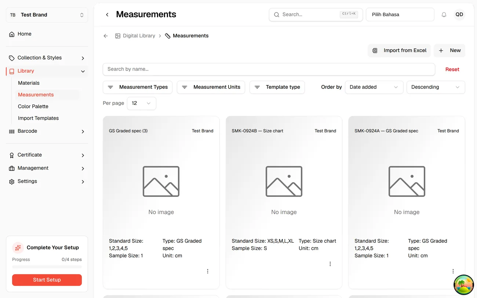477x298 pixels.
Task: Open the Template type filter
Action: click(277, 87)
